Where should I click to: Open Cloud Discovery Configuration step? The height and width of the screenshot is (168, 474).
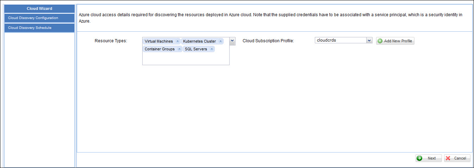(x=39, y=18)
